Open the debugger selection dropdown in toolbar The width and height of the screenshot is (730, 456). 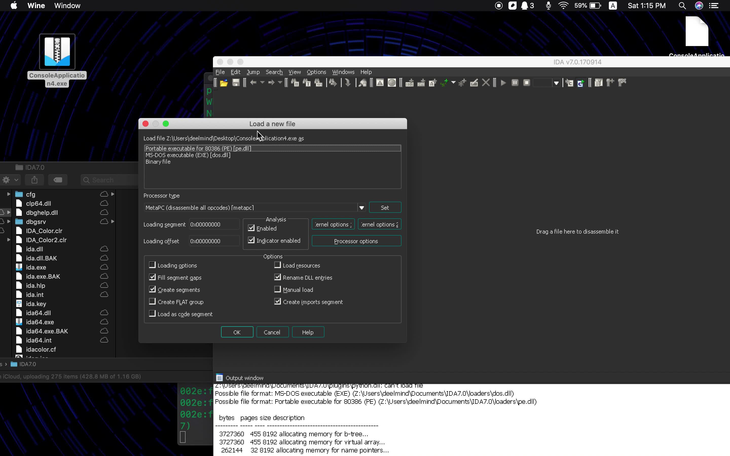click(x=556, y=83)
